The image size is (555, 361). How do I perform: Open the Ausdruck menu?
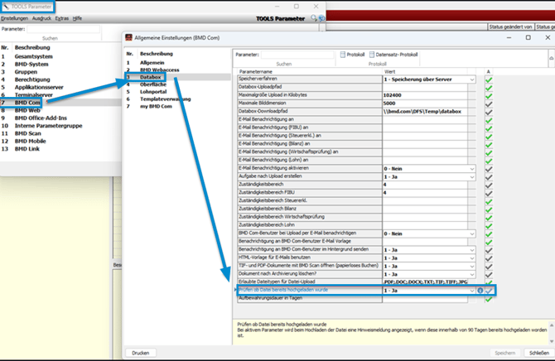(41, 18)
